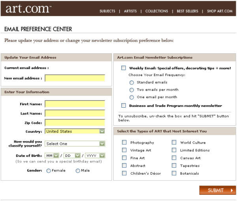The height and width of the screenshot is (201, 237).
Task: Tick the Botanicals checkbox
Action: point(174,173)
